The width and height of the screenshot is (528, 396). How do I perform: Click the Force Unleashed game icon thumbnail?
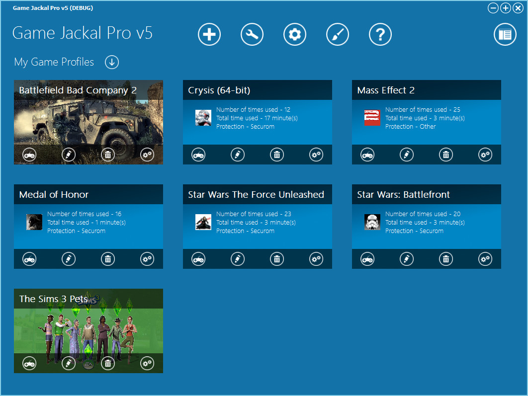(203, 222)
